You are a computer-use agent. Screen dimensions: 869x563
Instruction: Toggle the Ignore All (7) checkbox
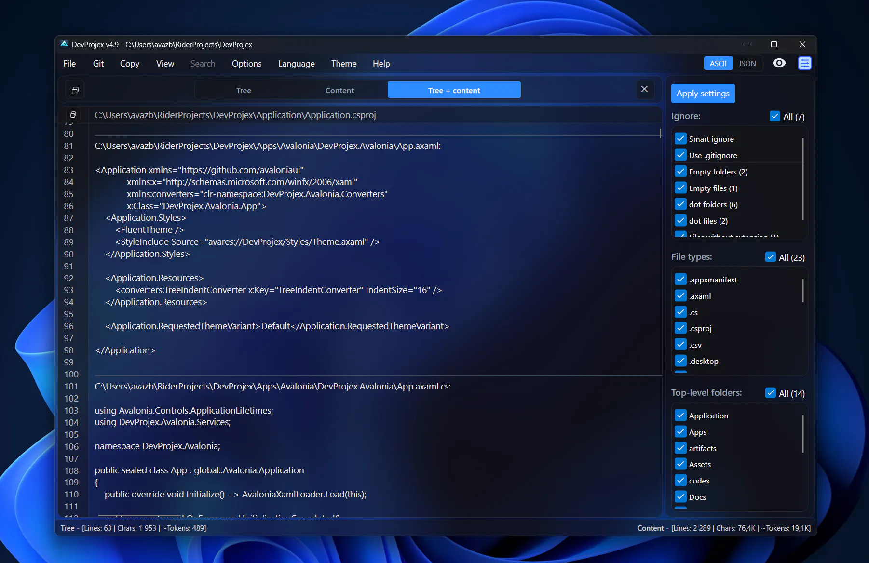(x=775, y=116)
